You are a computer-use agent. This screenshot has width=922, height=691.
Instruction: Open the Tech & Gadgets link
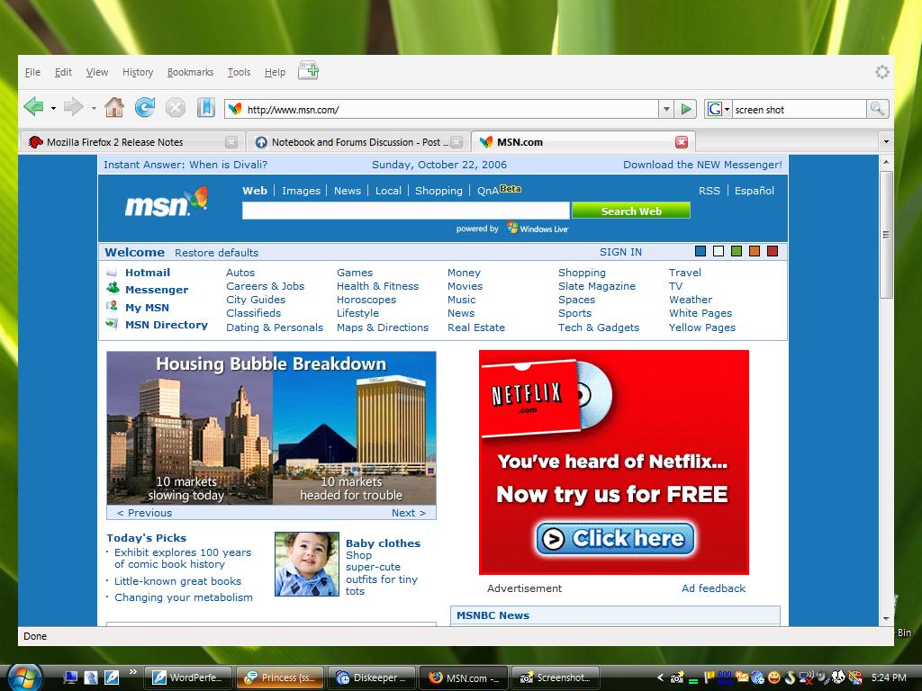click(x=598, y=328)
